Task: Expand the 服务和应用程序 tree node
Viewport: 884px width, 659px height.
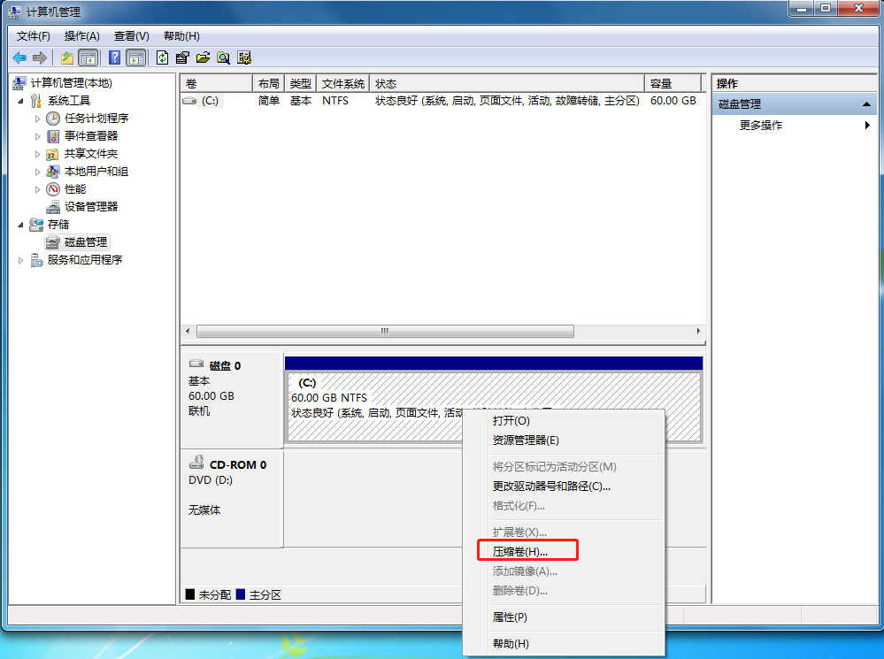Action: (x=21, y=260)
